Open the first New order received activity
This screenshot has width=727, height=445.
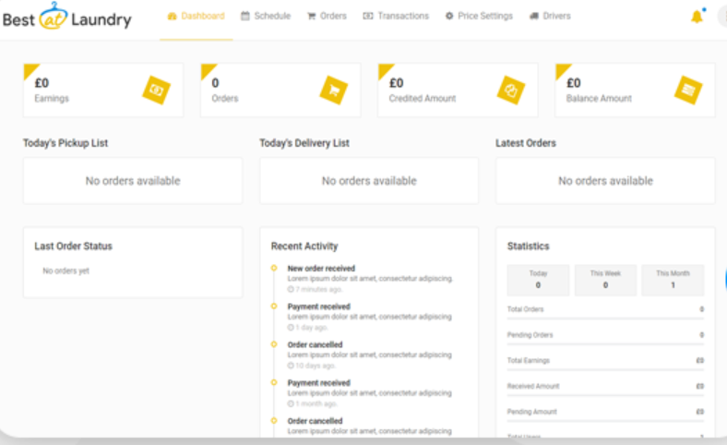[369, 279]
